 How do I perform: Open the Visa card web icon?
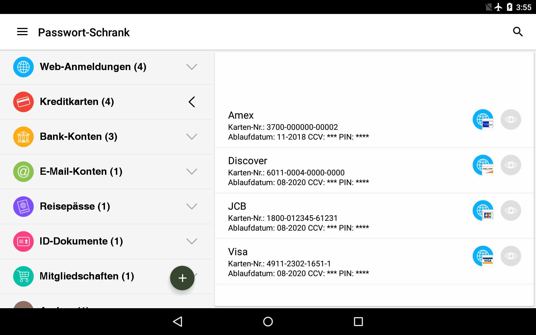(x=483, y=256)
